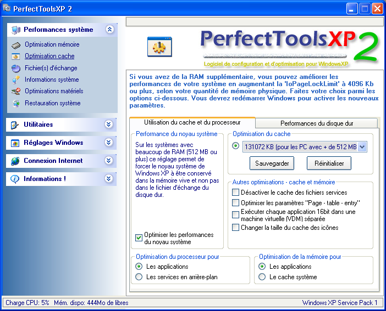Screen dimensions: 386x311
Task: Close the PerfectToolsXP 2 window
Action: click(377, 9)
